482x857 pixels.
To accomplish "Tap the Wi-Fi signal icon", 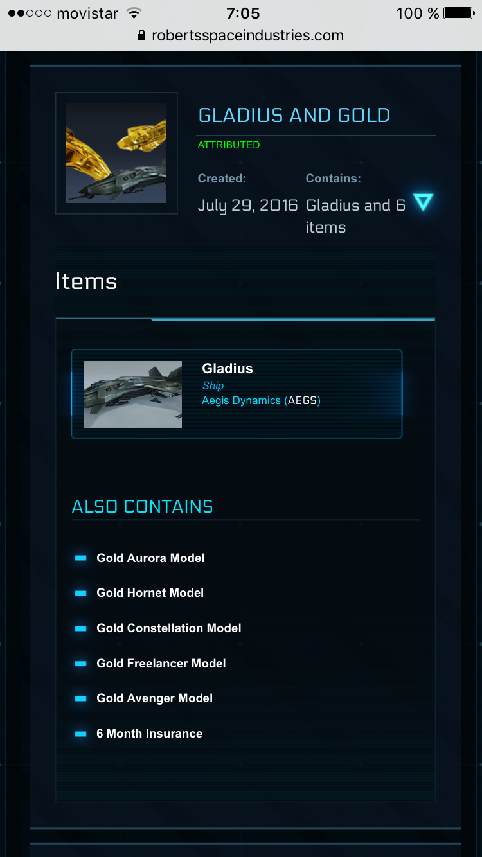I will point(134,13).
